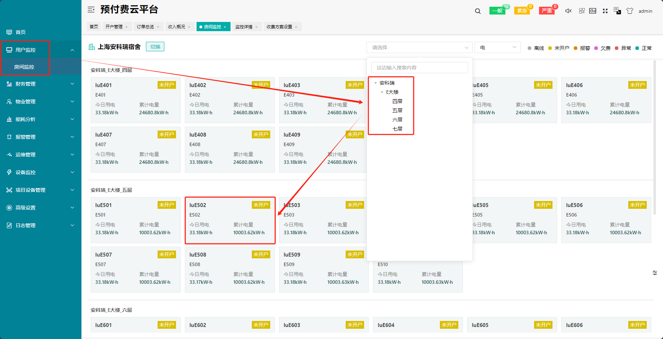Switch language with the translate icon
Screen dimensions: 663x339
click(617, 11)
